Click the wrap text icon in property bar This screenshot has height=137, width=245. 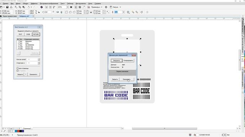[128, 12]
